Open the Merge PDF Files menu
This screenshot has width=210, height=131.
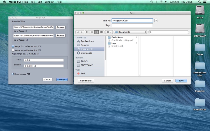18,2
